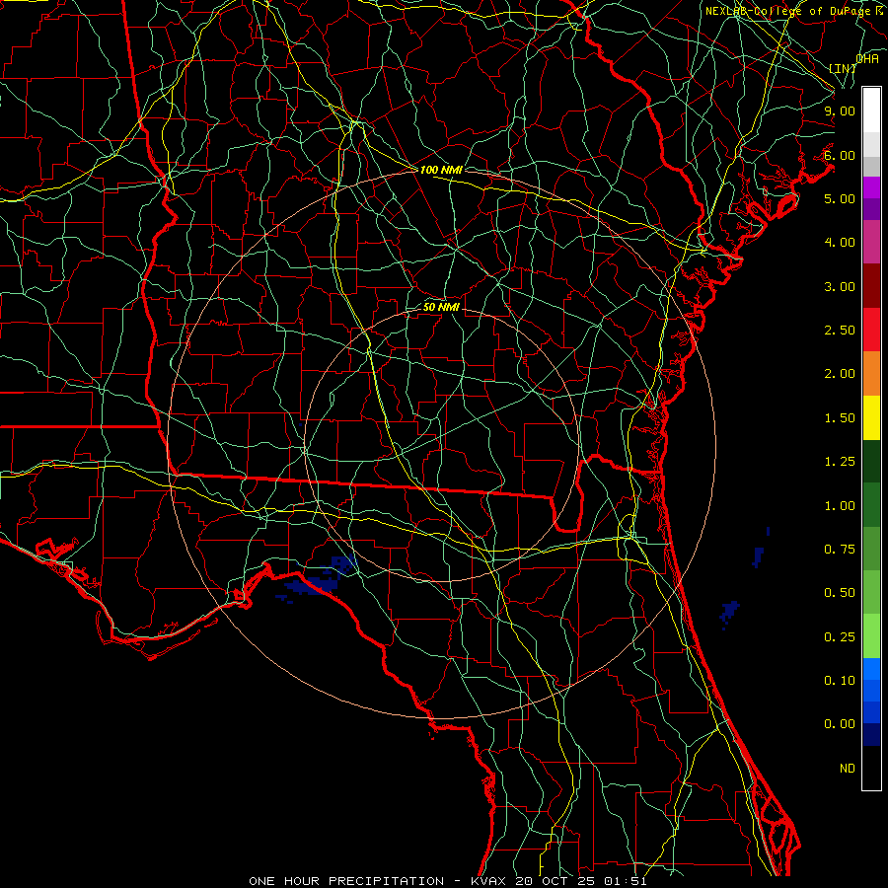
Task: Click the dark red legend swatch at 3.00
Action: tap(871, 286)
